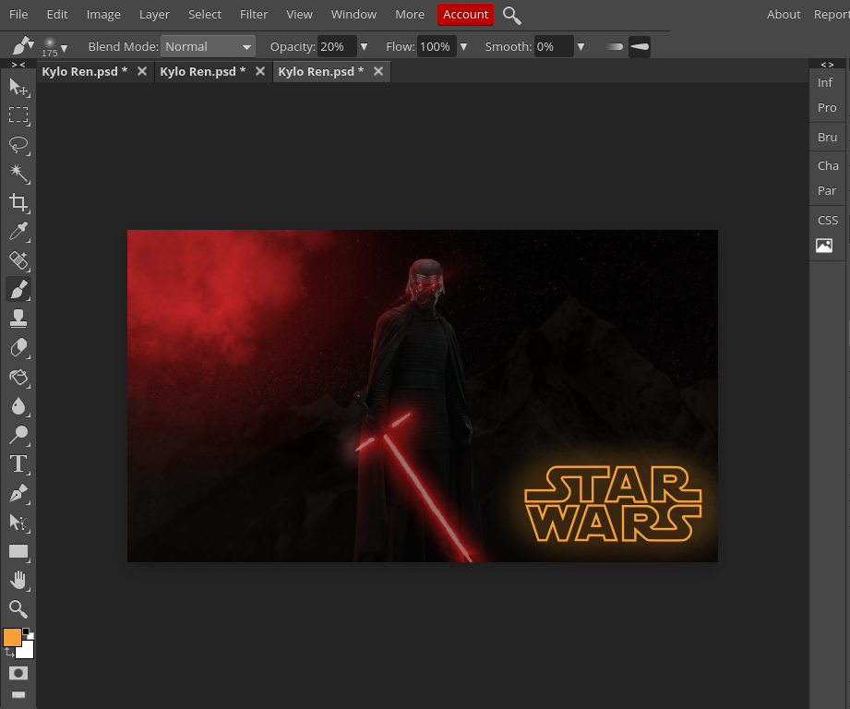This screenshot has height=709, width=850.
Task: Grab the Zoom tool
Action: coord(18,609)
